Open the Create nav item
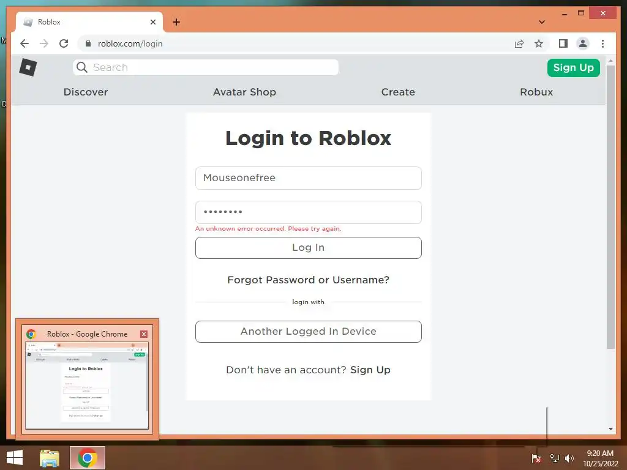627x470 pixels. tap(398, 92)
